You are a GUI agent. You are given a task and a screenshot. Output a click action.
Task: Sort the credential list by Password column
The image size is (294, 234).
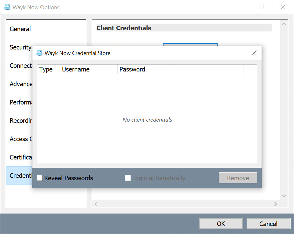(146, 69)
